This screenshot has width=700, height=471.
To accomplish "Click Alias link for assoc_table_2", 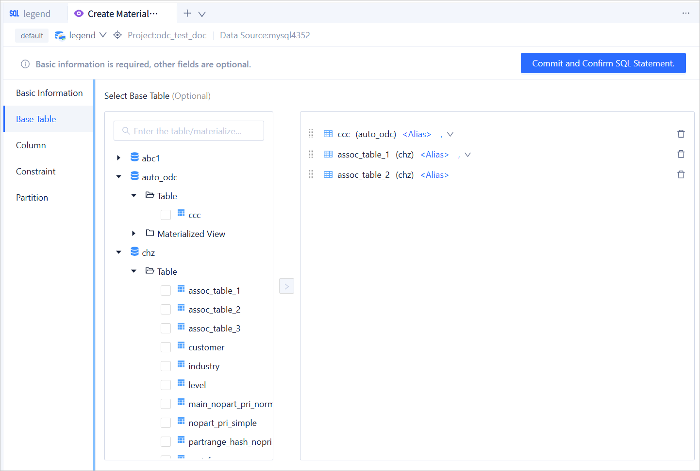I will tap(434, 175).
